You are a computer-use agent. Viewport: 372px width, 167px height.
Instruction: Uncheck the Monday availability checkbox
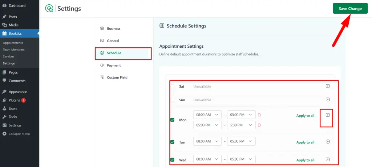tap(172, 120)
